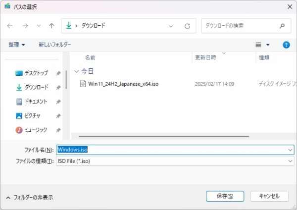The height and width of the screenshot is (210, 297).
Task: Open ドキュメント in the sidebar
Action: point(36,102)
